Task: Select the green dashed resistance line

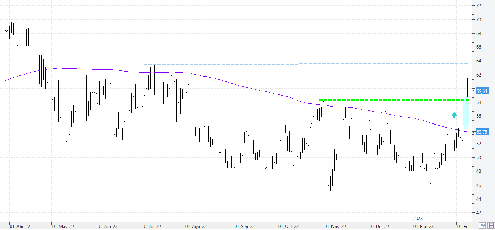Action: click(394, 100)
